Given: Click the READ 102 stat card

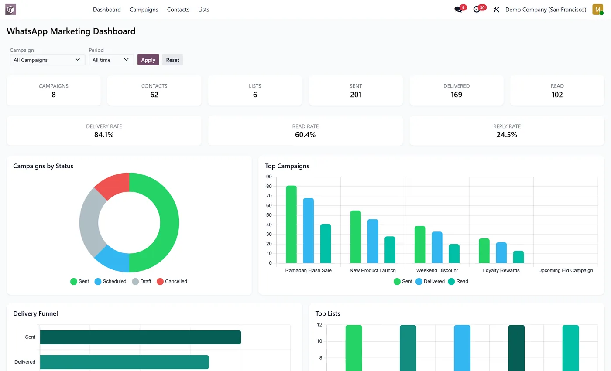Looking at the screenshot, I should [557, 90].
